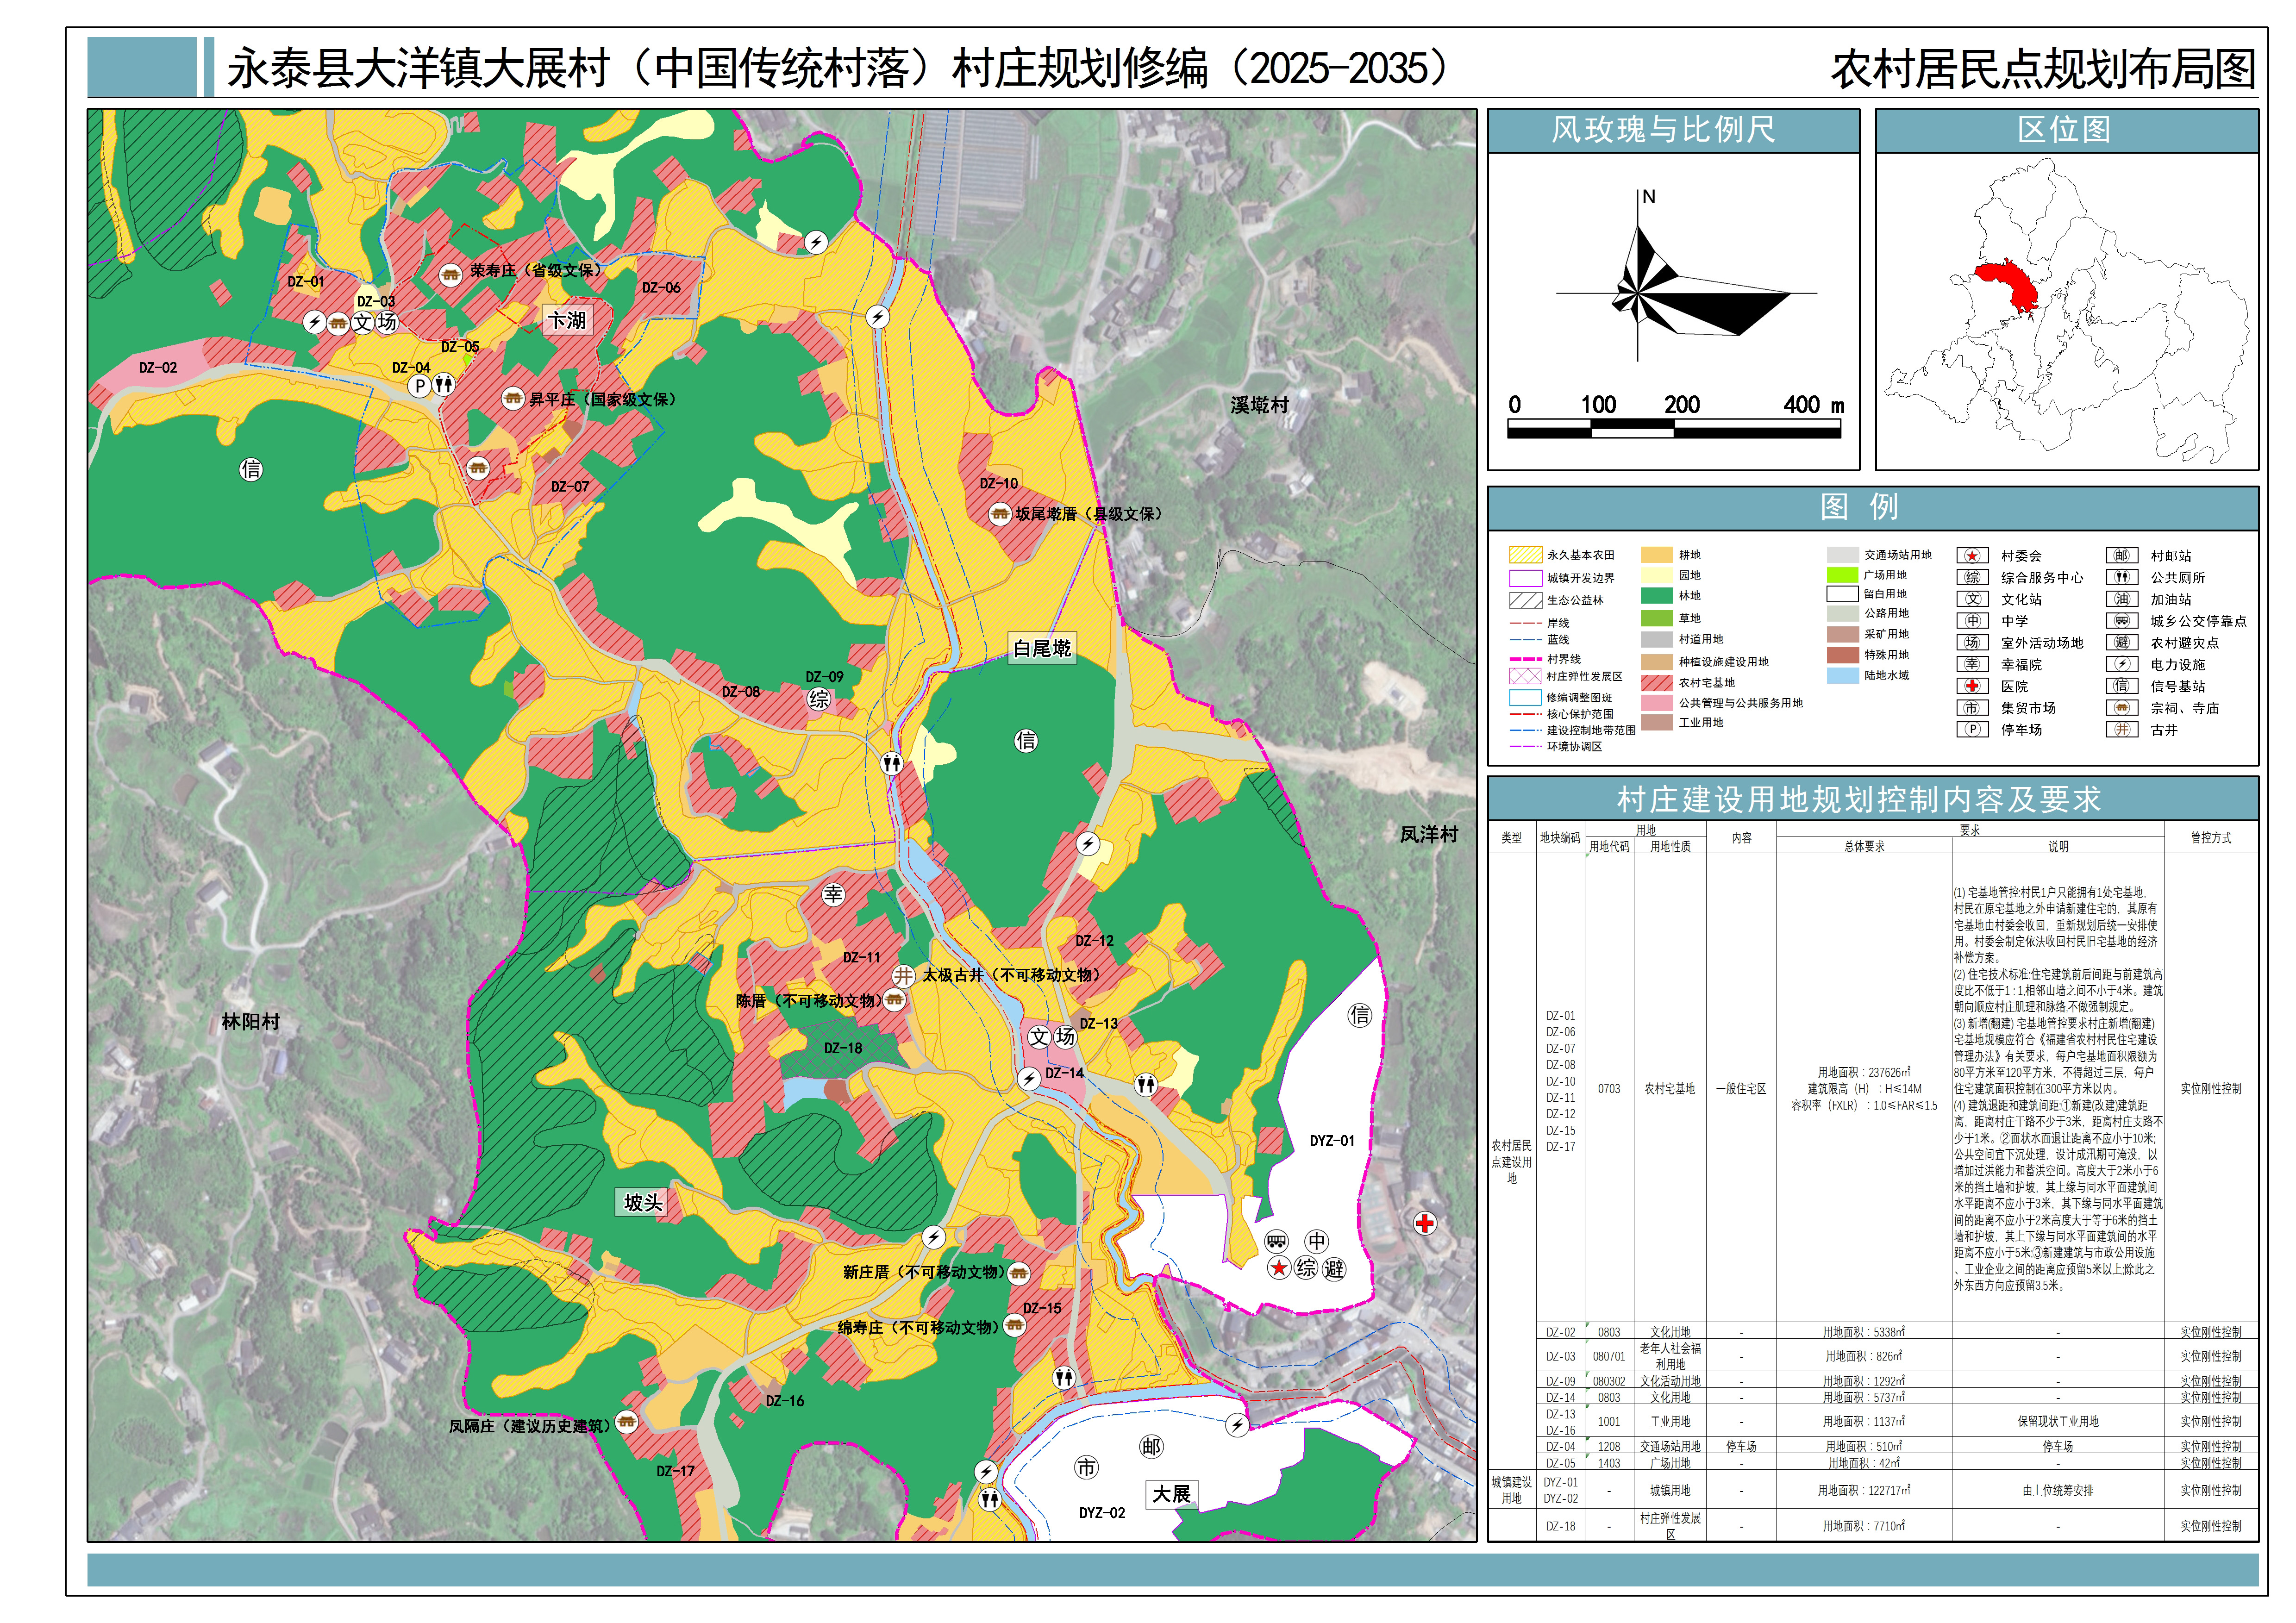The width and height of the screenshot is (2296, 1623).
Task: Click the 区位图 panel header
Action: 2066,130
